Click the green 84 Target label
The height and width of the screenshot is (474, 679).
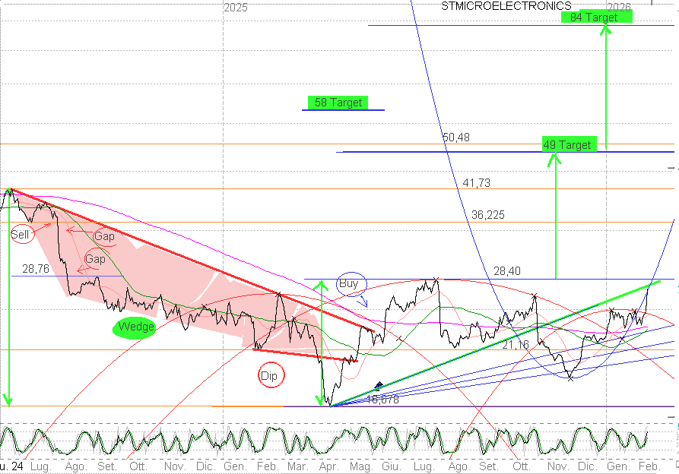[596, 17]
